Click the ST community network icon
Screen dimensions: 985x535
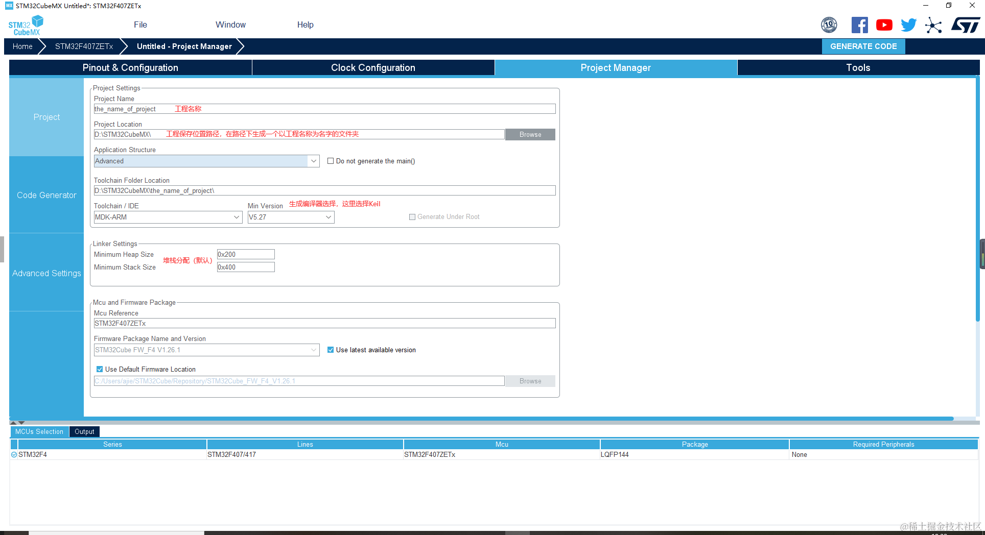[x=933, y=25]
